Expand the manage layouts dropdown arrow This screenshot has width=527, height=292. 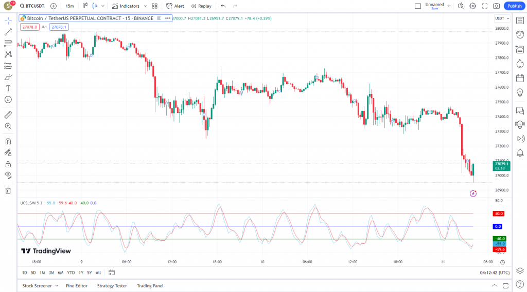coord(449,6)
